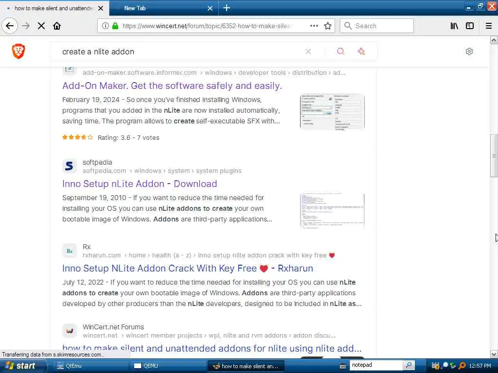
Task: Click the green secure connection padlock
Action: point(115,26)
